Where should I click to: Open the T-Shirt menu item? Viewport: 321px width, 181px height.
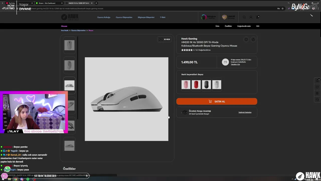pyautogui.click(x=163, y=17)
